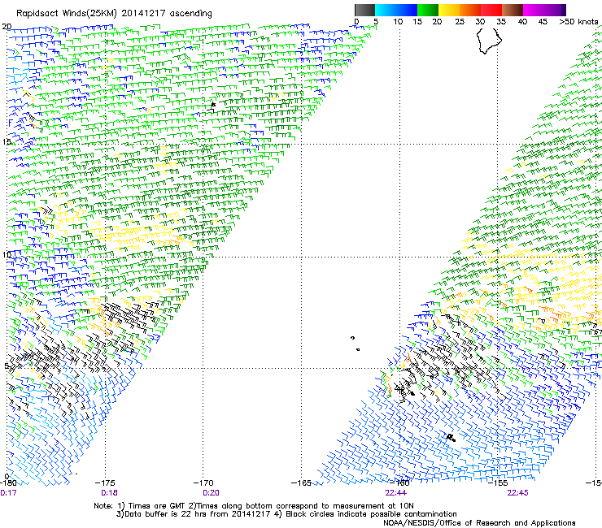Image resolution: width=602 pixels, height=528 pixels.
Task: Click the yellow 20-25 knots legend segment
Action: 449,10
